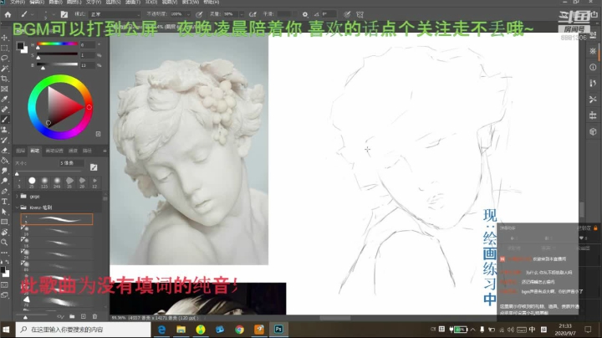Select the Brush tool in left toolbar
602x338 pixels.
tap(5, 120)
